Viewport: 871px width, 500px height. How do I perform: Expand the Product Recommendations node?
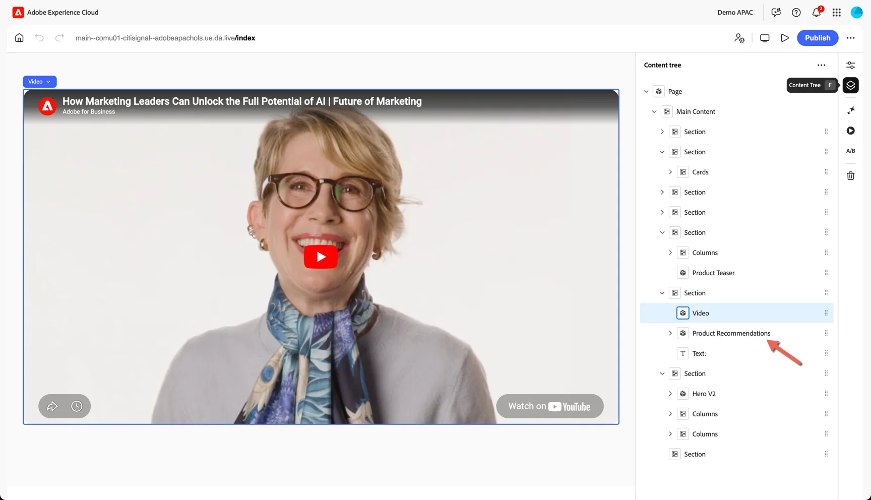(x=670, y=333)
